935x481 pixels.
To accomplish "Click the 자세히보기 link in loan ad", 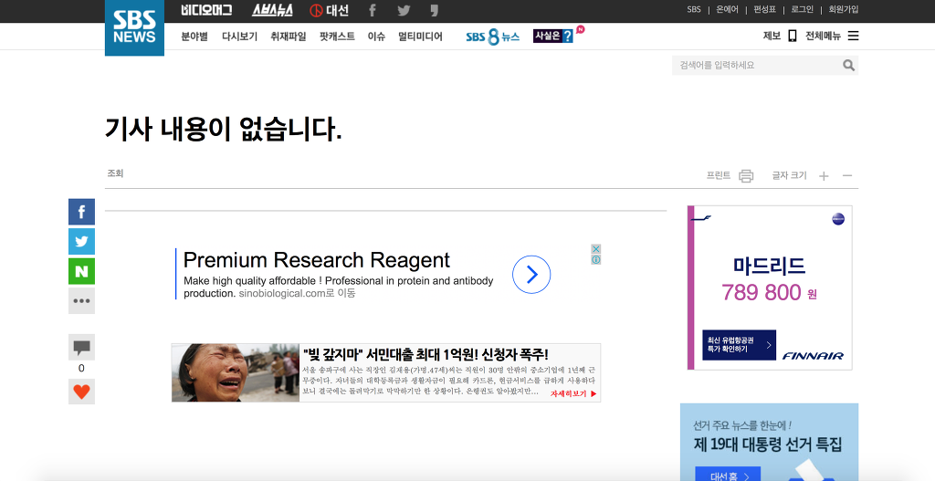I will point(573,394).
